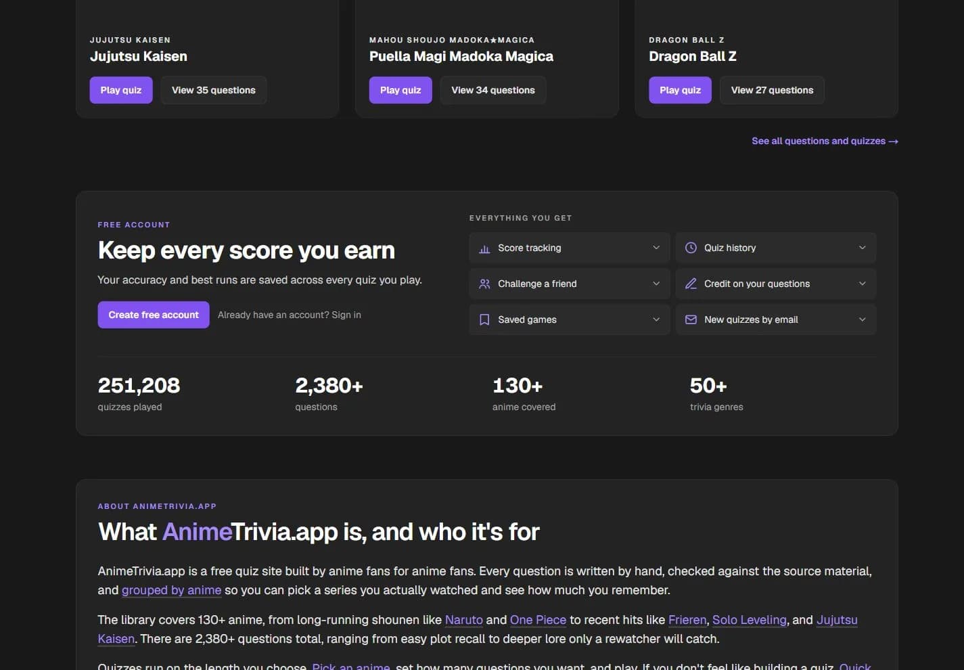Open the Jujutsu Kaisen paragraph link
Viewport: 964px width, 670px height.
[837, 620]
